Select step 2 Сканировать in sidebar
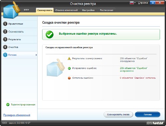The height and width of the screenshot is (126, 166). pyautogui.click(x=20, y=32)
